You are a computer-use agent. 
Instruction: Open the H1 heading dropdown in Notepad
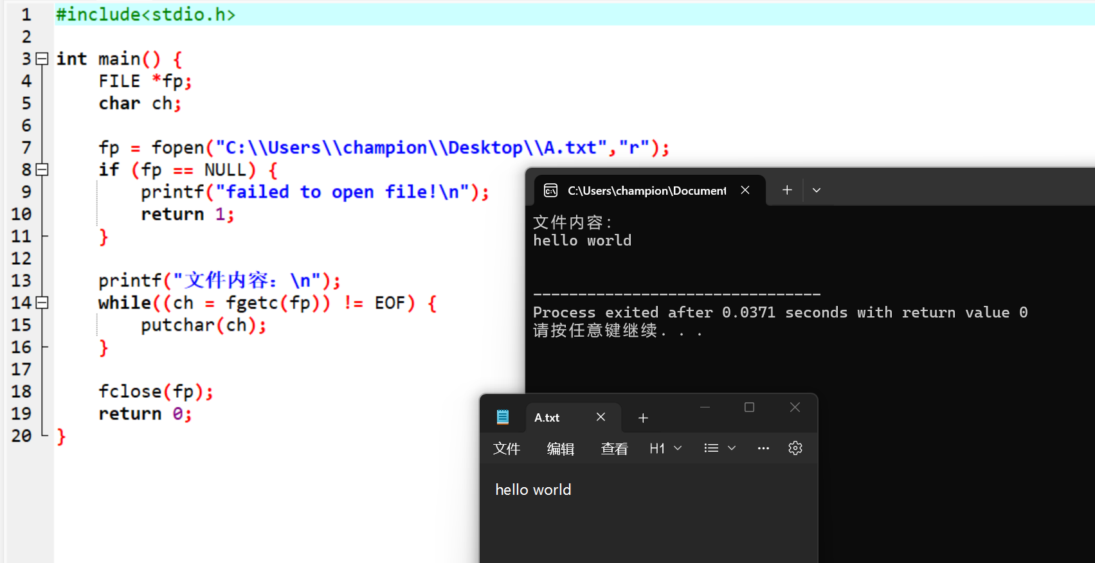pyautogui.click(x=665, y=449)
